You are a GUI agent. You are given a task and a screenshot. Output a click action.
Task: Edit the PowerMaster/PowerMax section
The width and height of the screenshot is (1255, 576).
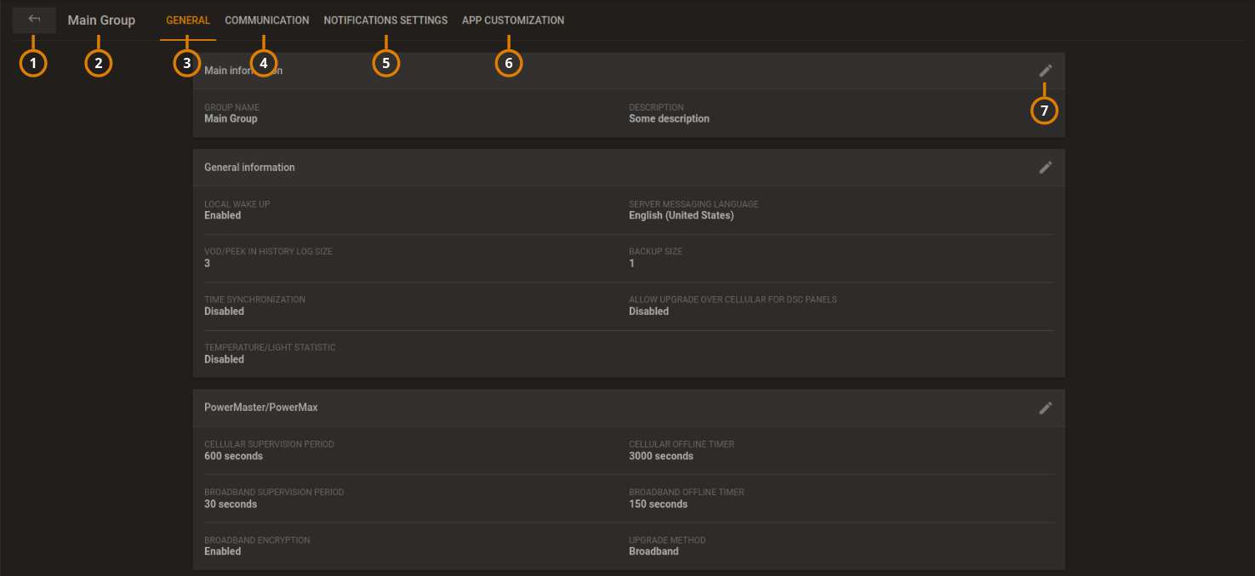pos(1046,408)
